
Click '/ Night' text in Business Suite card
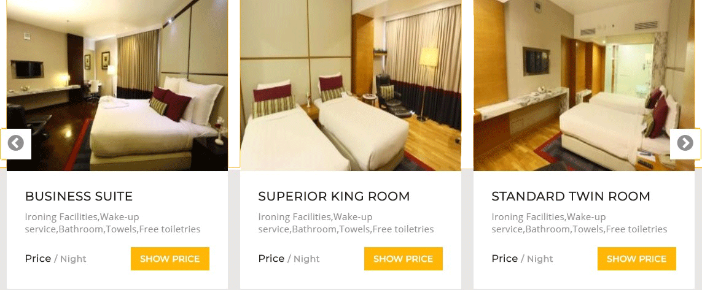tap(70, 259)
